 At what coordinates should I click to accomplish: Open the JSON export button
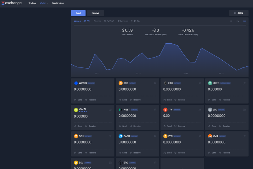[x=239, y=13]
